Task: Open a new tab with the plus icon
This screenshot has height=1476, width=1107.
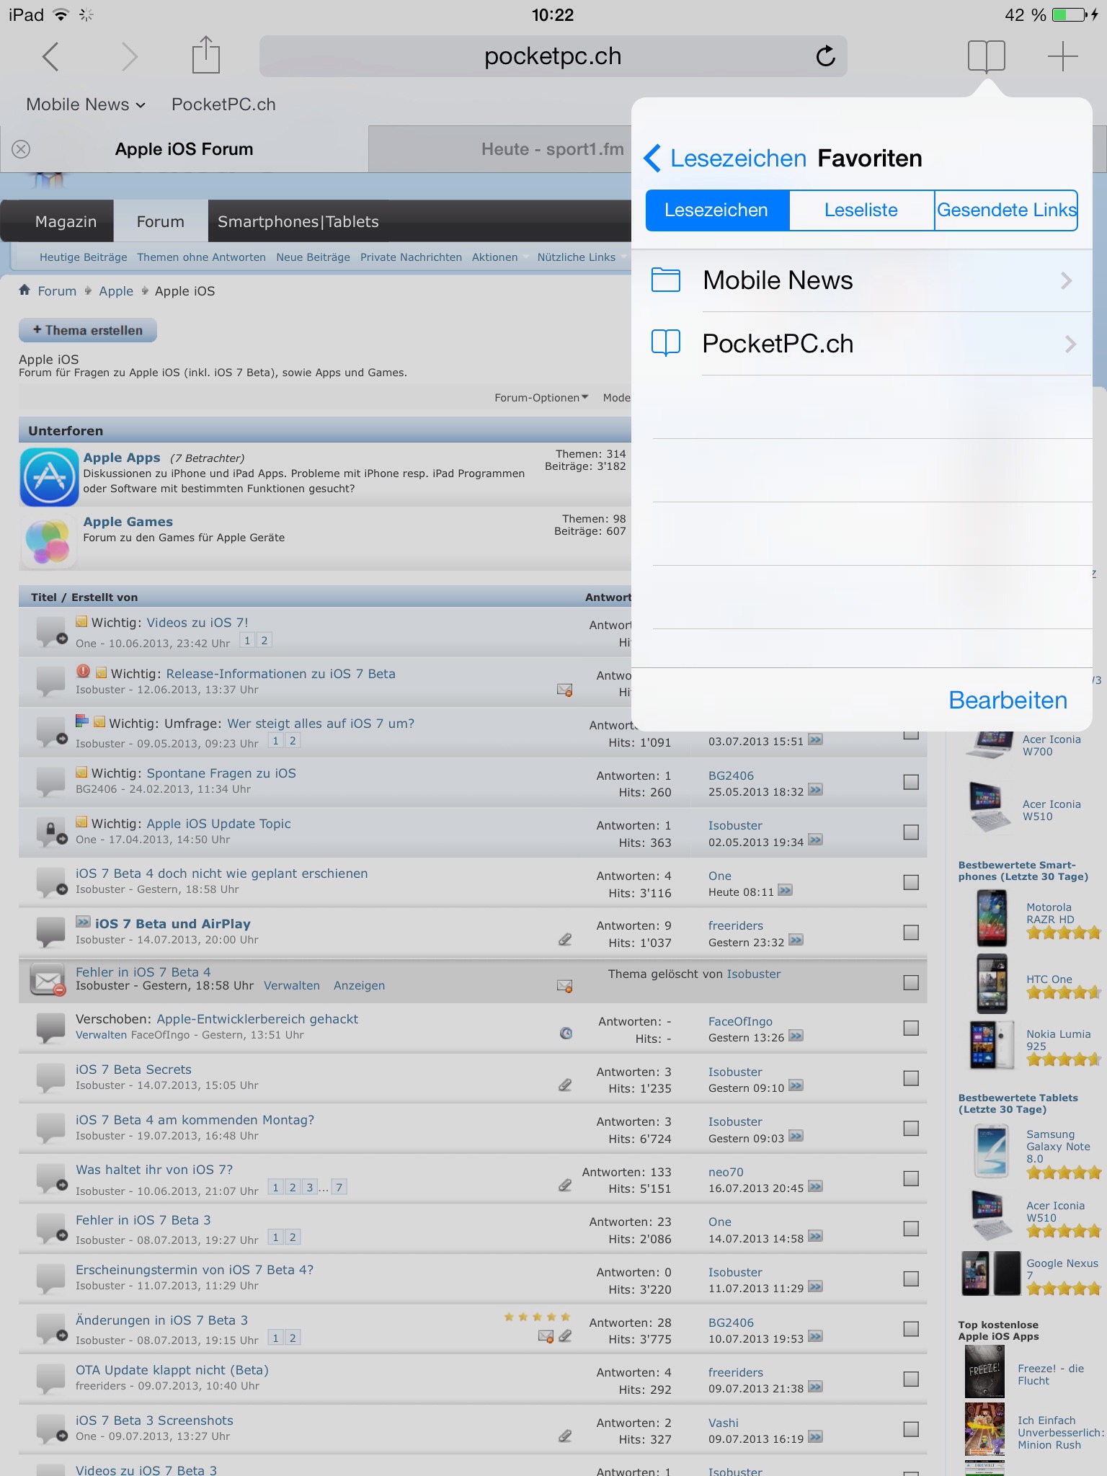Action: click(1062, 56)
